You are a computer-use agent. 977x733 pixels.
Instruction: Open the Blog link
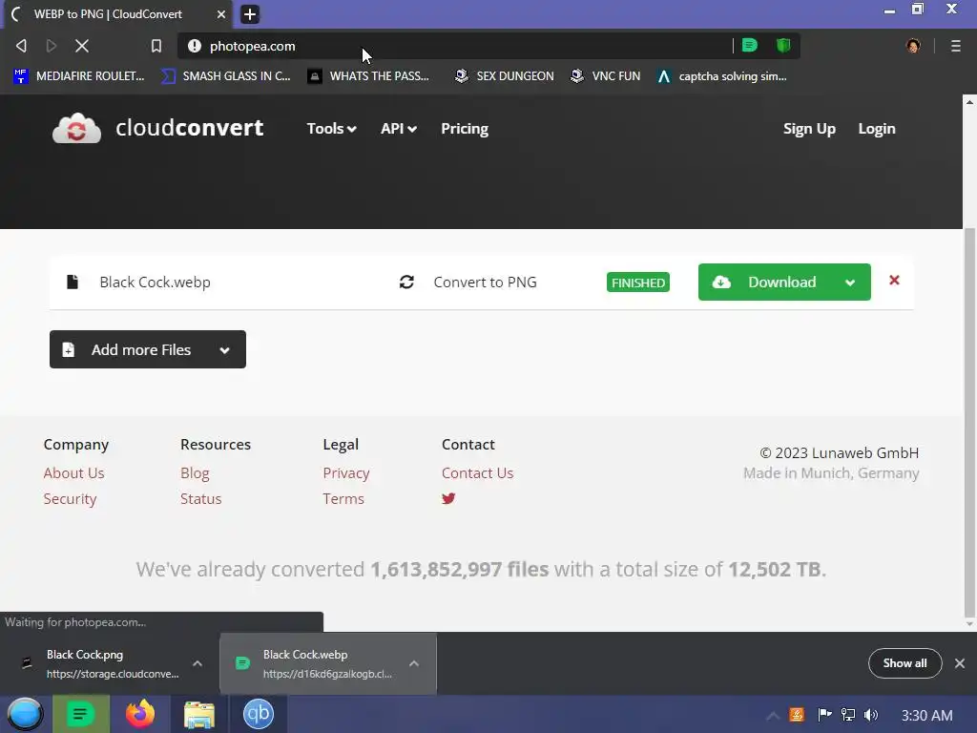195,473
